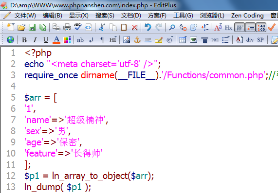The image size is (278, 193).
Task: Insert a paragraph tag with the pilcrow icon
Action: pyautogui.click(x=102, y=40)
